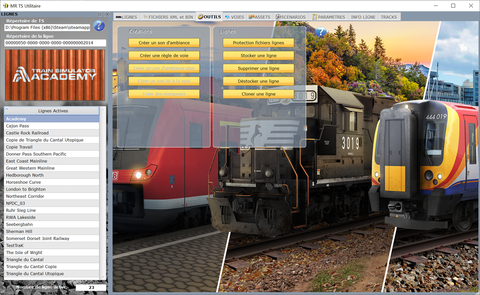
Task: Open the first LIGNES tab
Action: [x=126, y=17]
